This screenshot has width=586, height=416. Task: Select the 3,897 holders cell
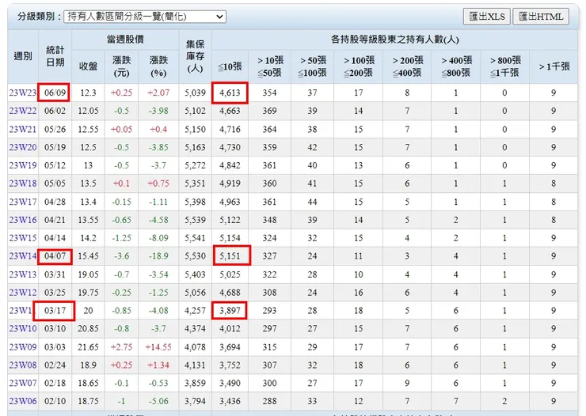click(230, 310)
